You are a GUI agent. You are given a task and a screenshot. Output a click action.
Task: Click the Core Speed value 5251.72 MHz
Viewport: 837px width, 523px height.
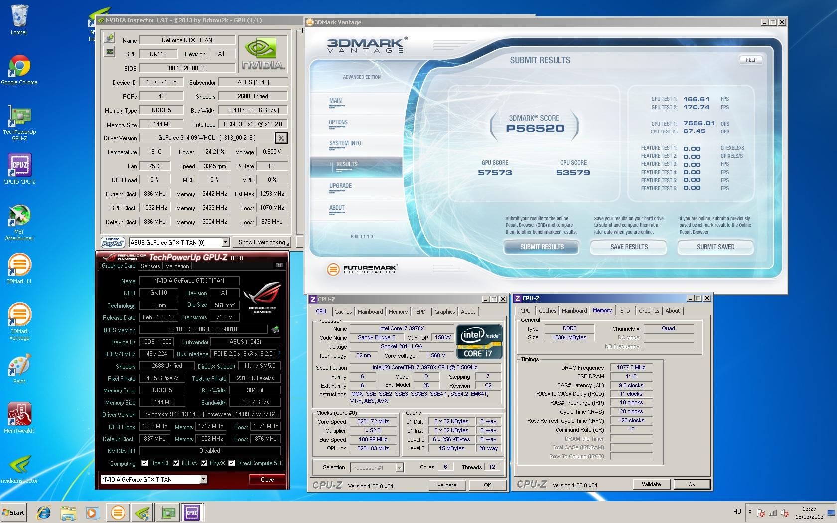(373, 421)
